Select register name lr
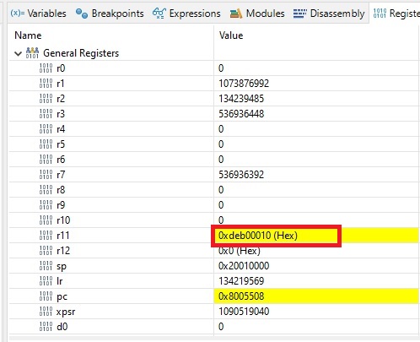This screenshot has width=420, height=342. point(59,281)
